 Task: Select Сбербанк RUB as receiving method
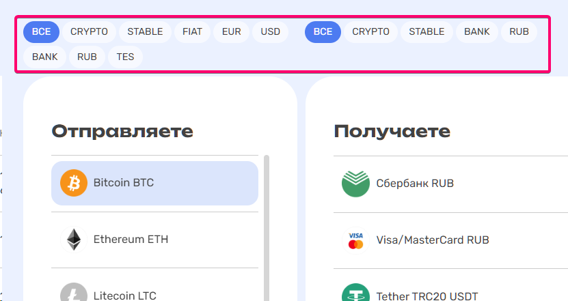pyautogui.click(x=415, y=184)
